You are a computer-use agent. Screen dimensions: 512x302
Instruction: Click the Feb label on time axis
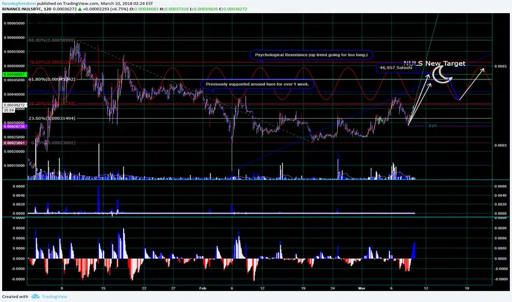point(203,288)
